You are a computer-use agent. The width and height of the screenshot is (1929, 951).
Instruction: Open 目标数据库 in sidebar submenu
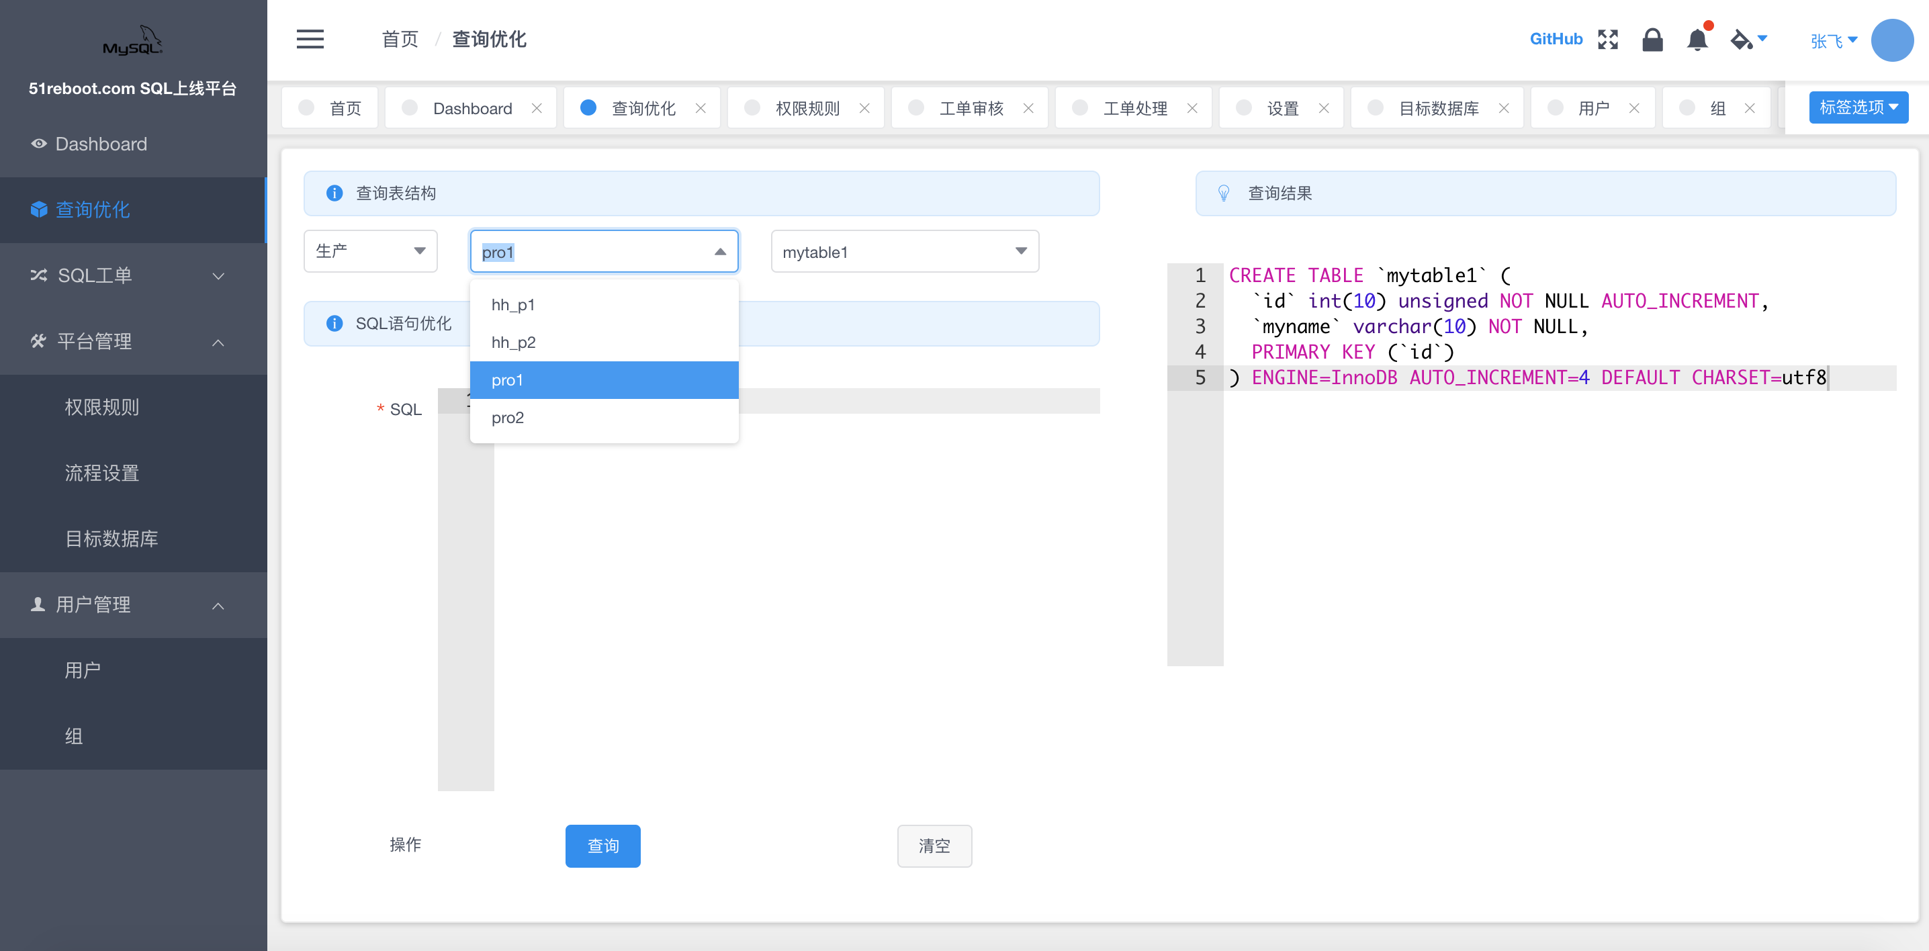[133, 539]
